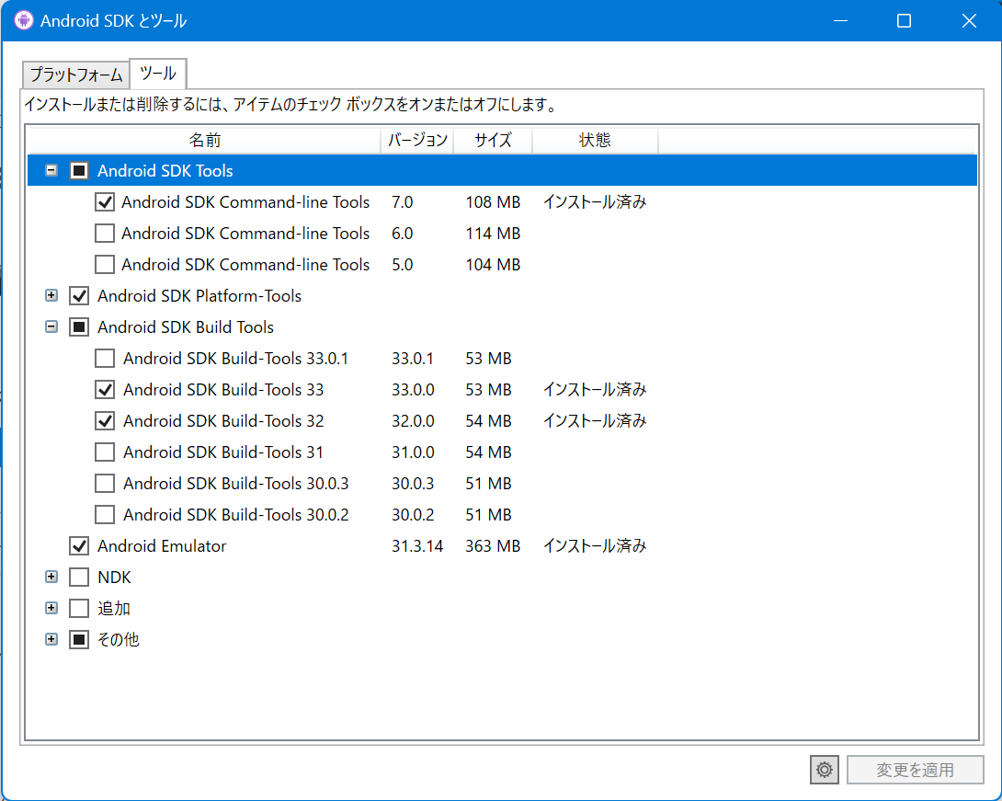Select the 追加 row label
The height and width of the screenshot is (801, 1002).
[x=114, y=609]
